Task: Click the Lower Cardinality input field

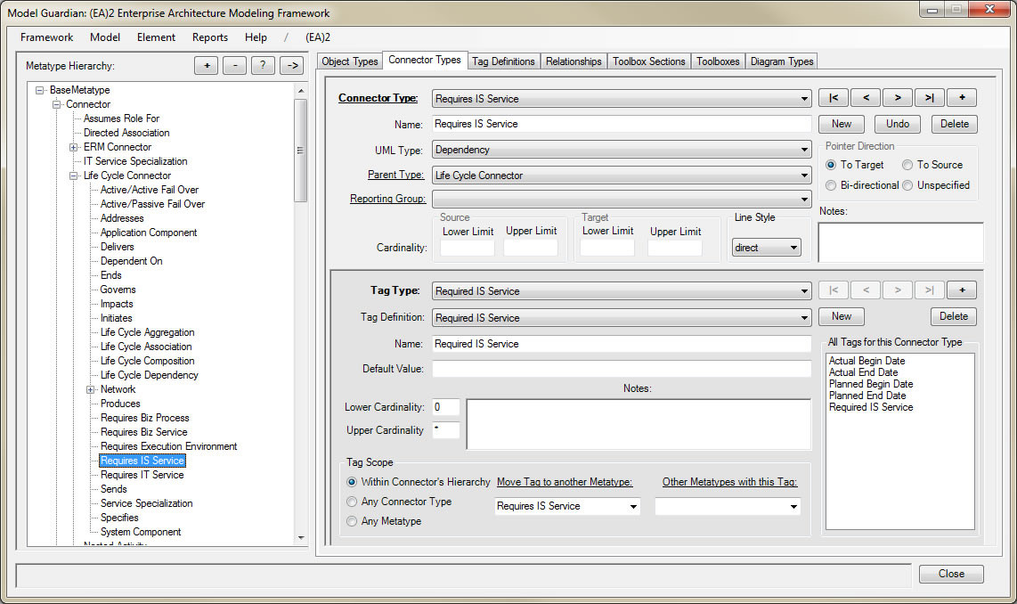Action: (x=446, y=407)
